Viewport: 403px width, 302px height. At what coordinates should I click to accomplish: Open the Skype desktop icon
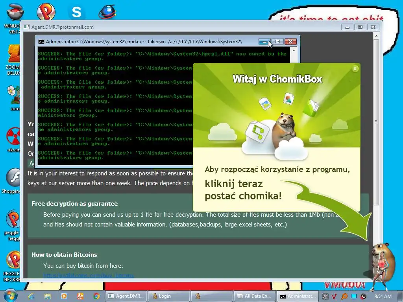click(77, 12)
